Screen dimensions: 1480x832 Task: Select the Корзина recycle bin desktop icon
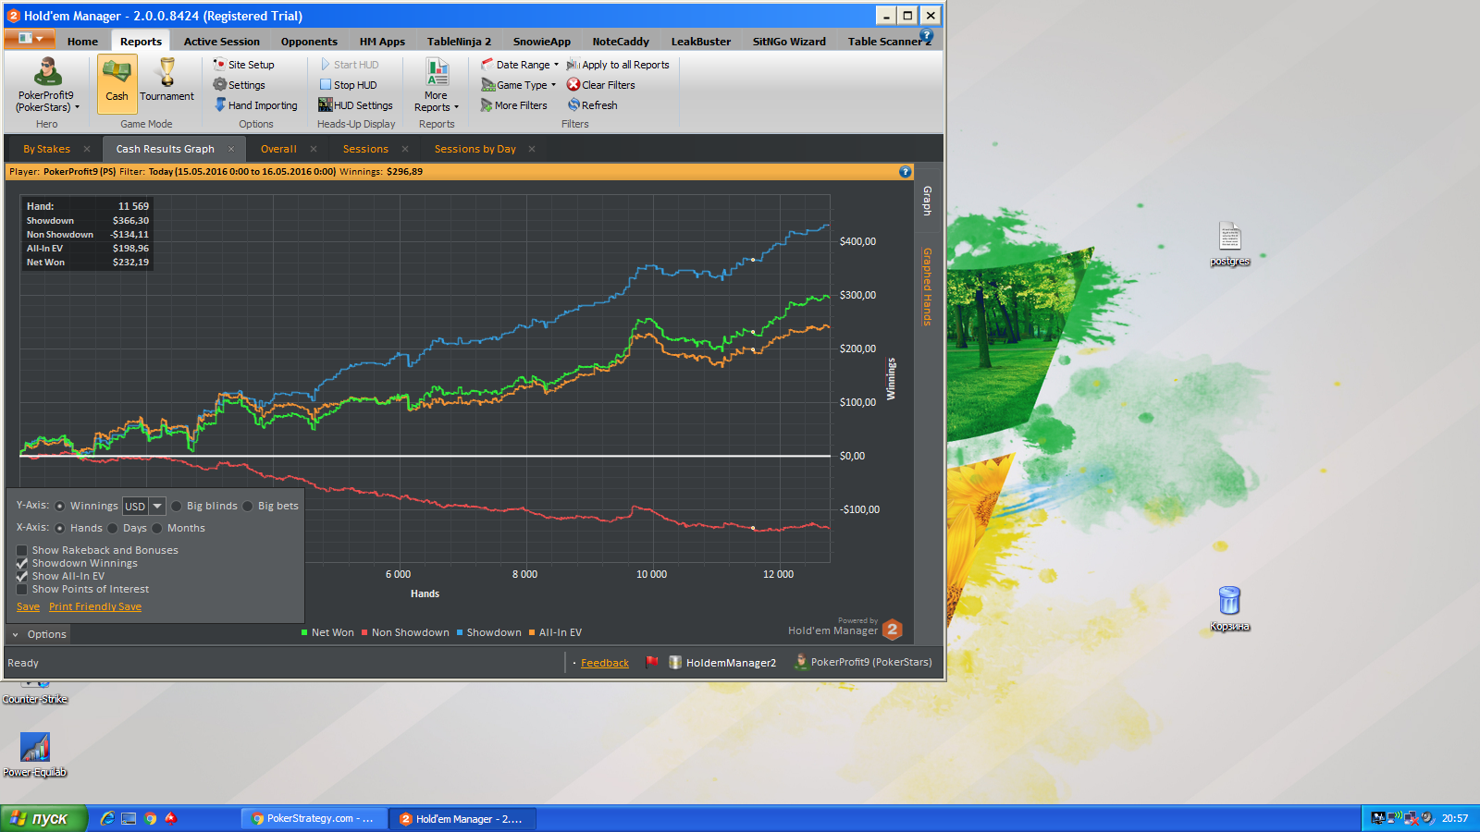pos(1229,608)
